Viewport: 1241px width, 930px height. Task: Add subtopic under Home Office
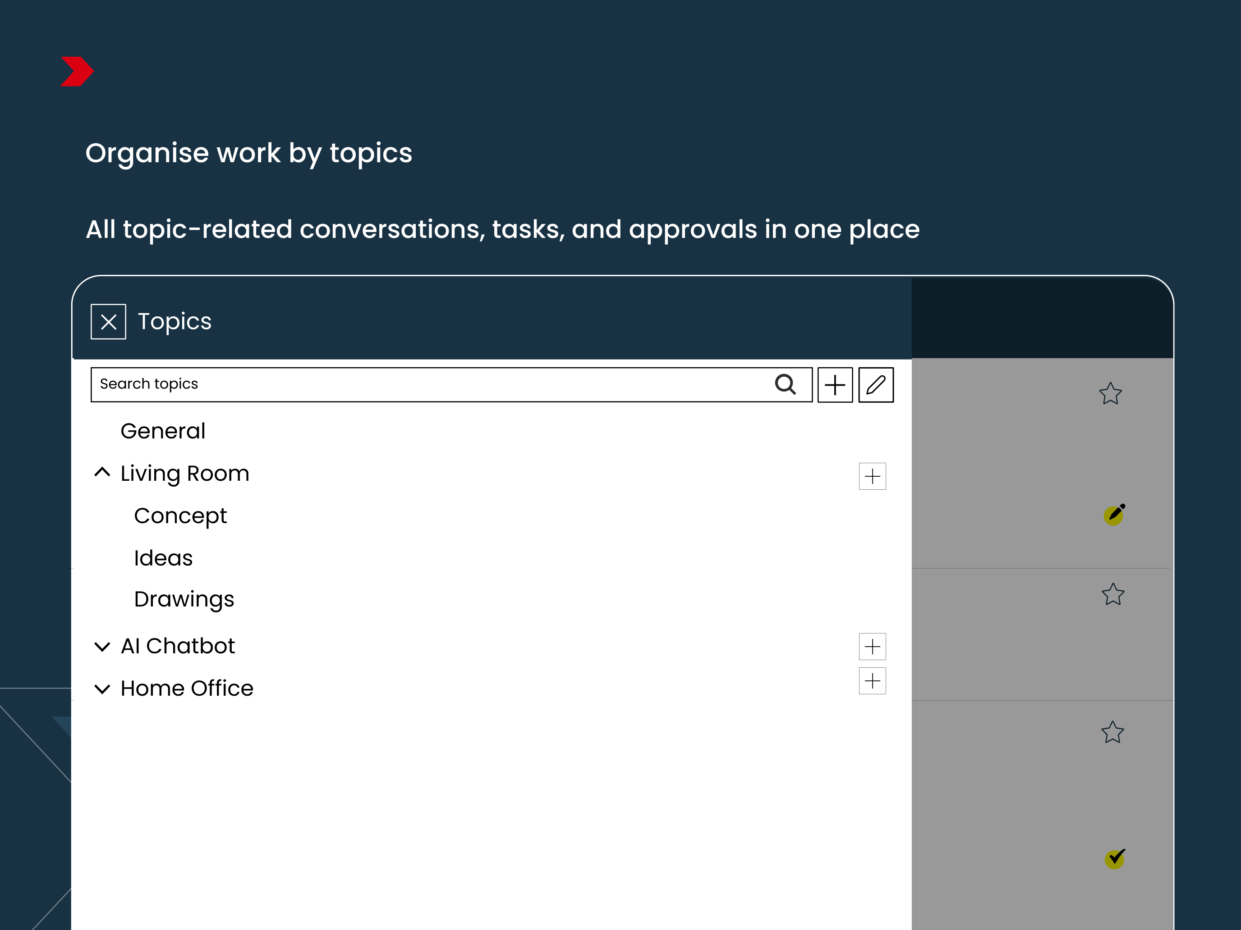point(873,681)
